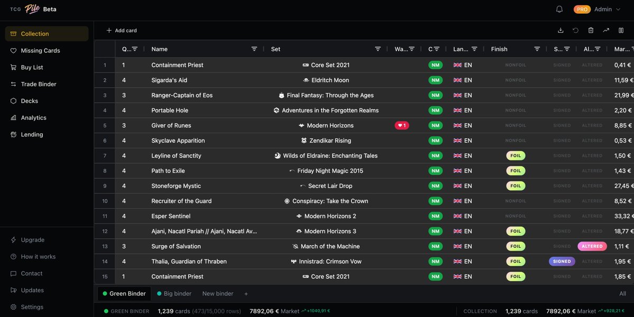
Task: Click the PRO badge
Action: tap(582, 10)
